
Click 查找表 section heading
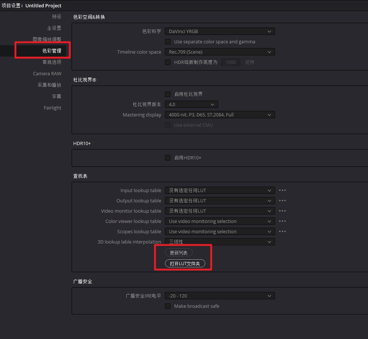coord(80,176)
